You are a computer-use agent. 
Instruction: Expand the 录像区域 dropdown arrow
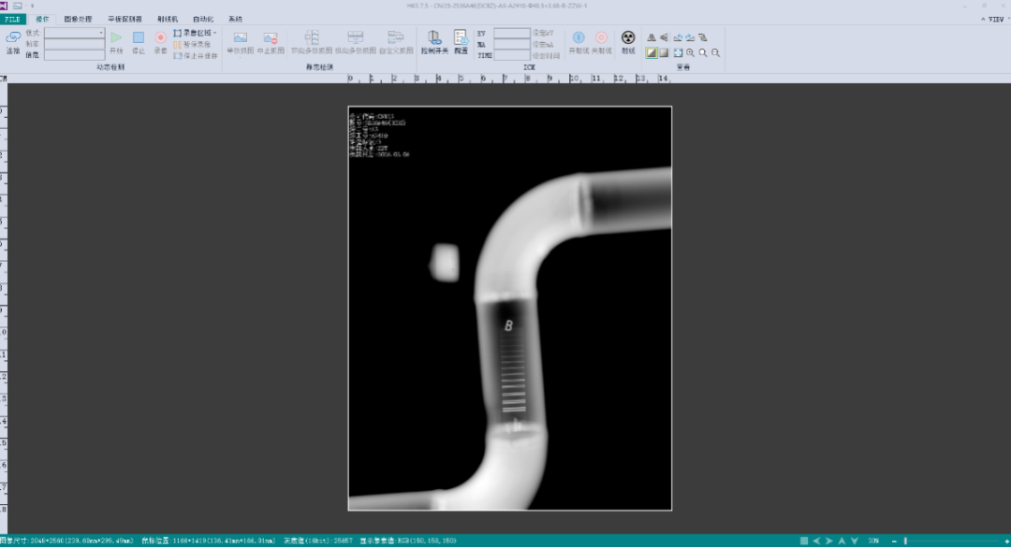[214, 33]
